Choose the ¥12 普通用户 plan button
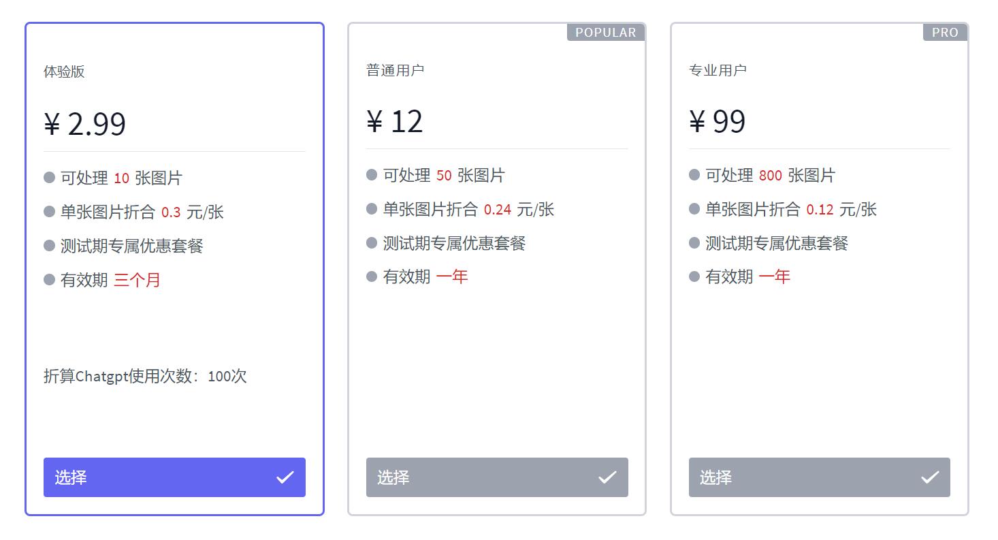Image resolution: width=998 pixels, height=540 pixels. (497, 477)
